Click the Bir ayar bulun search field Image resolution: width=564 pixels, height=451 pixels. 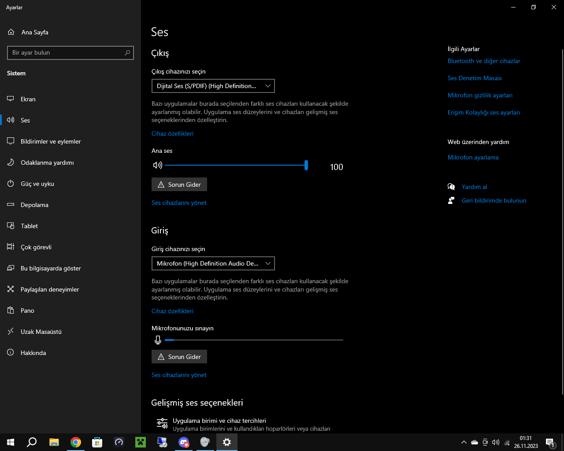click(66, 52)
